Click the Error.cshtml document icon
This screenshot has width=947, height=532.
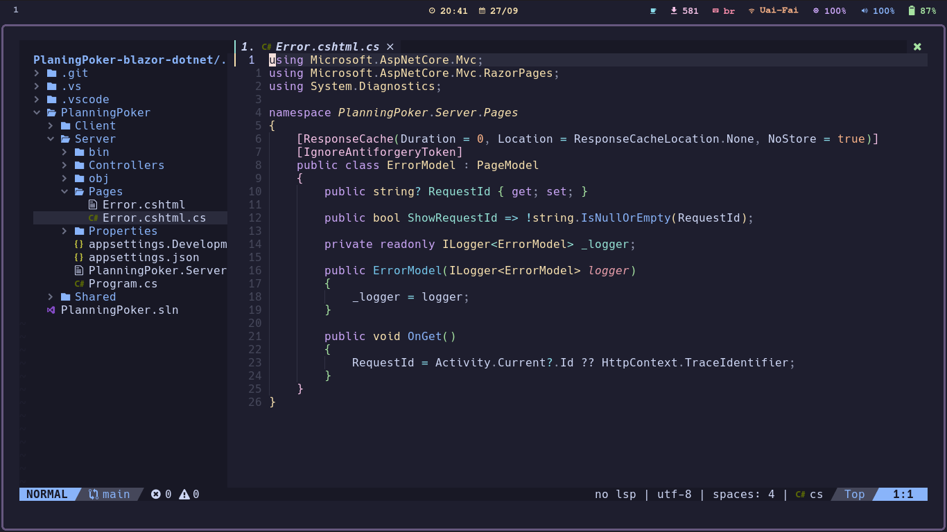[93, 205]
